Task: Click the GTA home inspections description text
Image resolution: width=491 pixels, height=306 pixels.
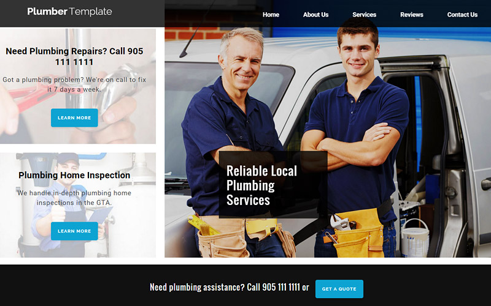Action: click(74, 198)
